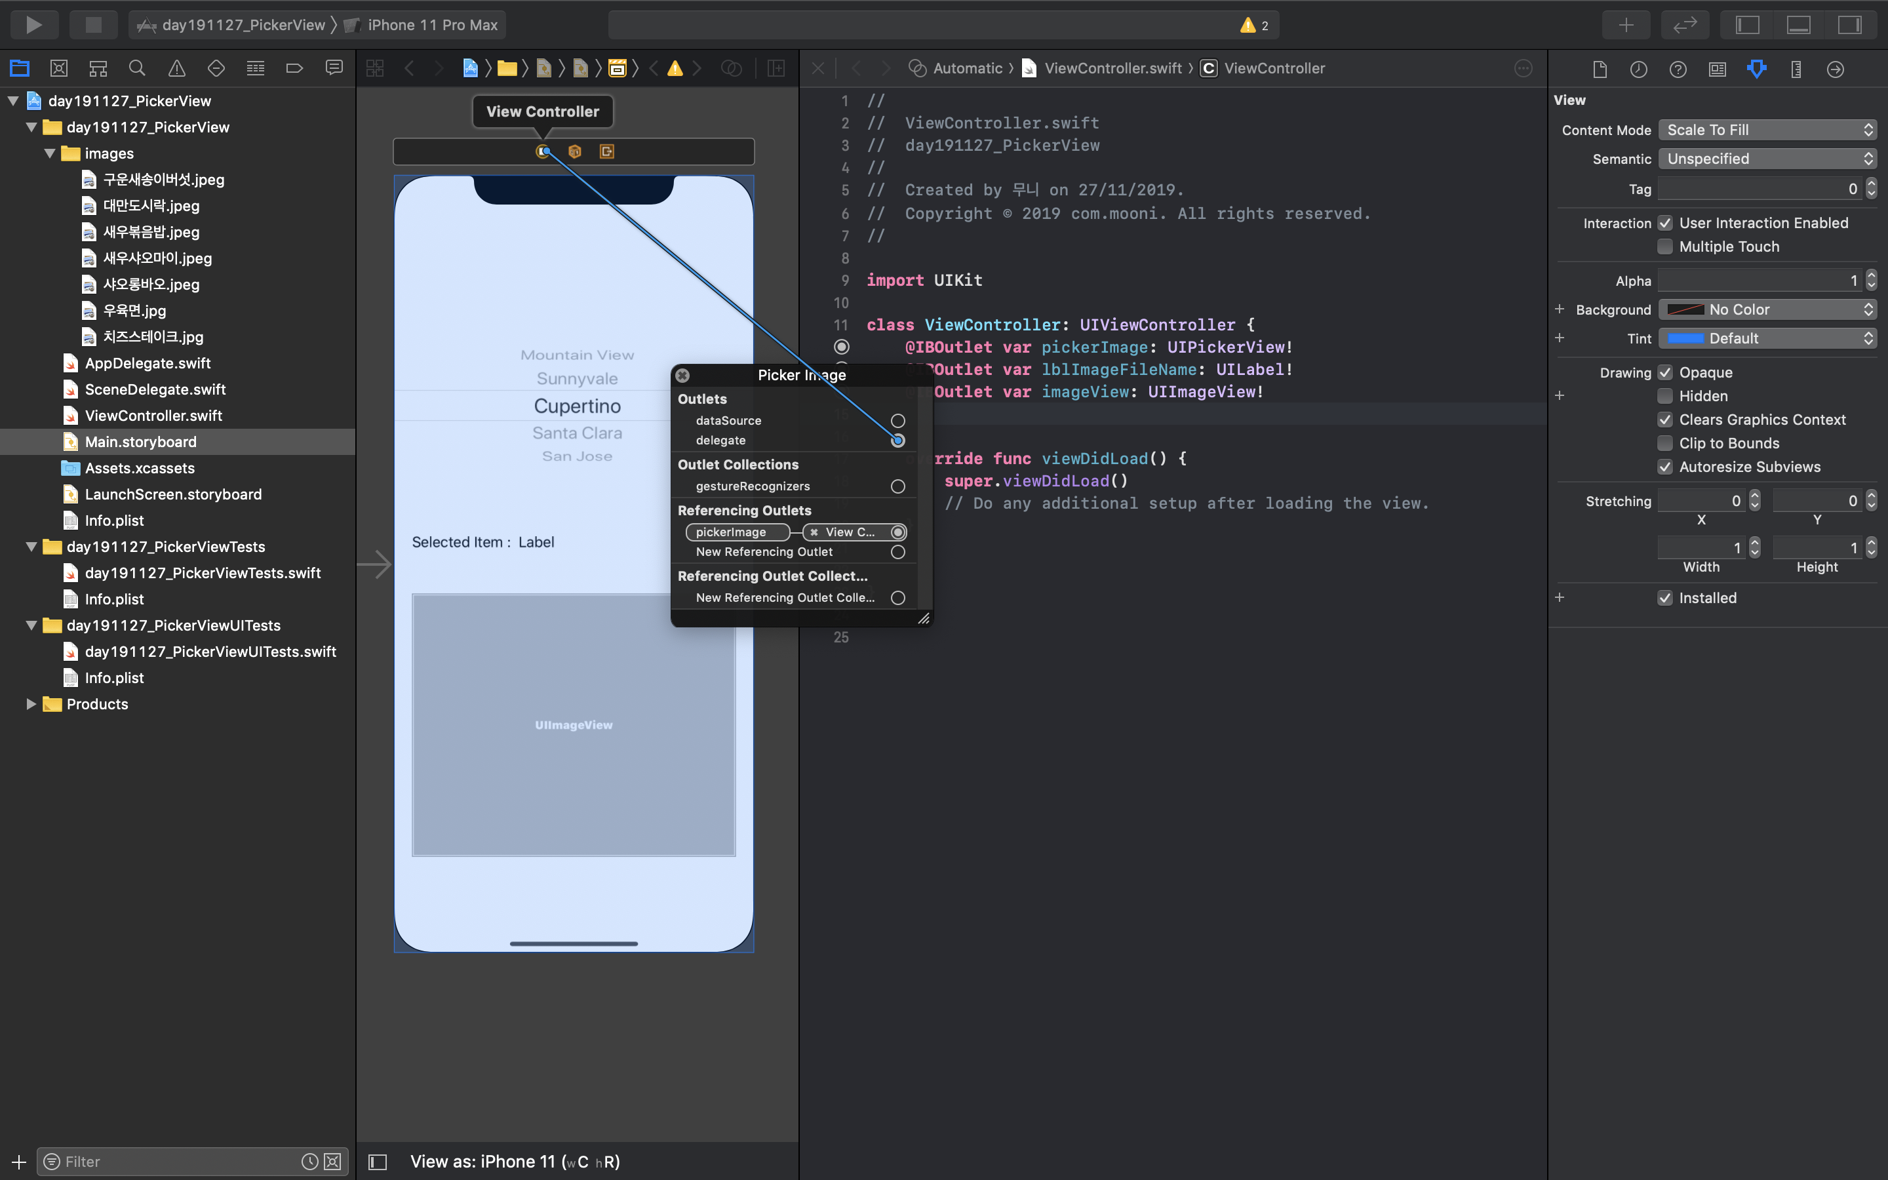The width and height of the screenshot is (1888, 1180).
Task: Open the Find navigator search icon
Action: point(137,69)
